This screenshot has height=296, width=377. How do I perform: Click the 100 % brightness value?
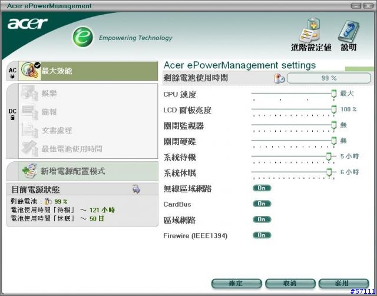click(348, 109)
